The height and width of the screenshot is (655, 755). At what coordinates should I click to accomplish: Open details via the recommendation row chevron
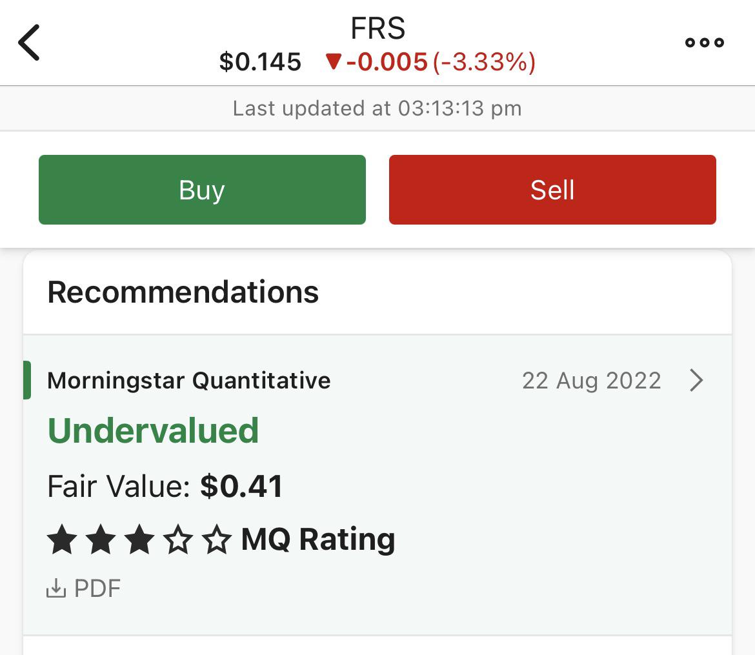click(x=696, y=380)
